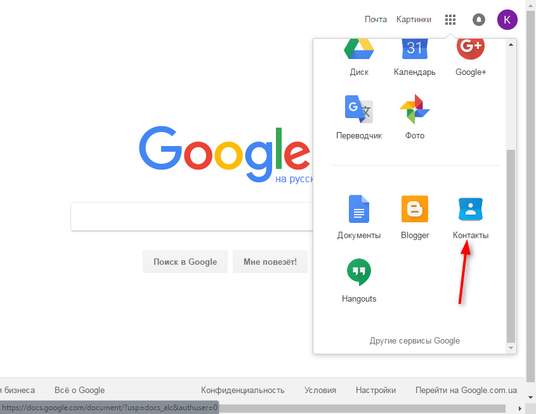Open Документы docs app
536x414 pixels.
(359, 215)
